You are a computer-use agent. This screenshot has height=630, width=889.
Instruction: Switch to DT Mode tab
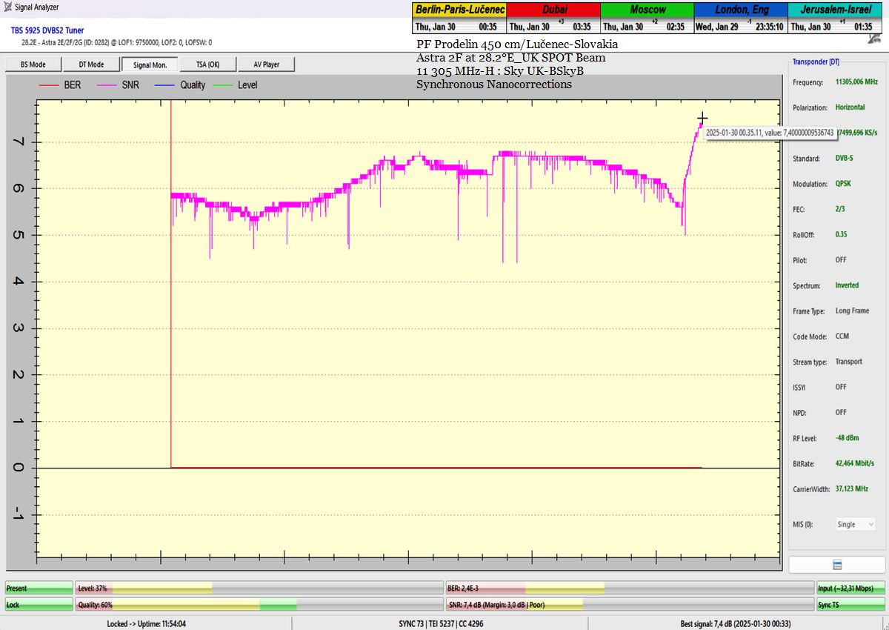[91, 64]
